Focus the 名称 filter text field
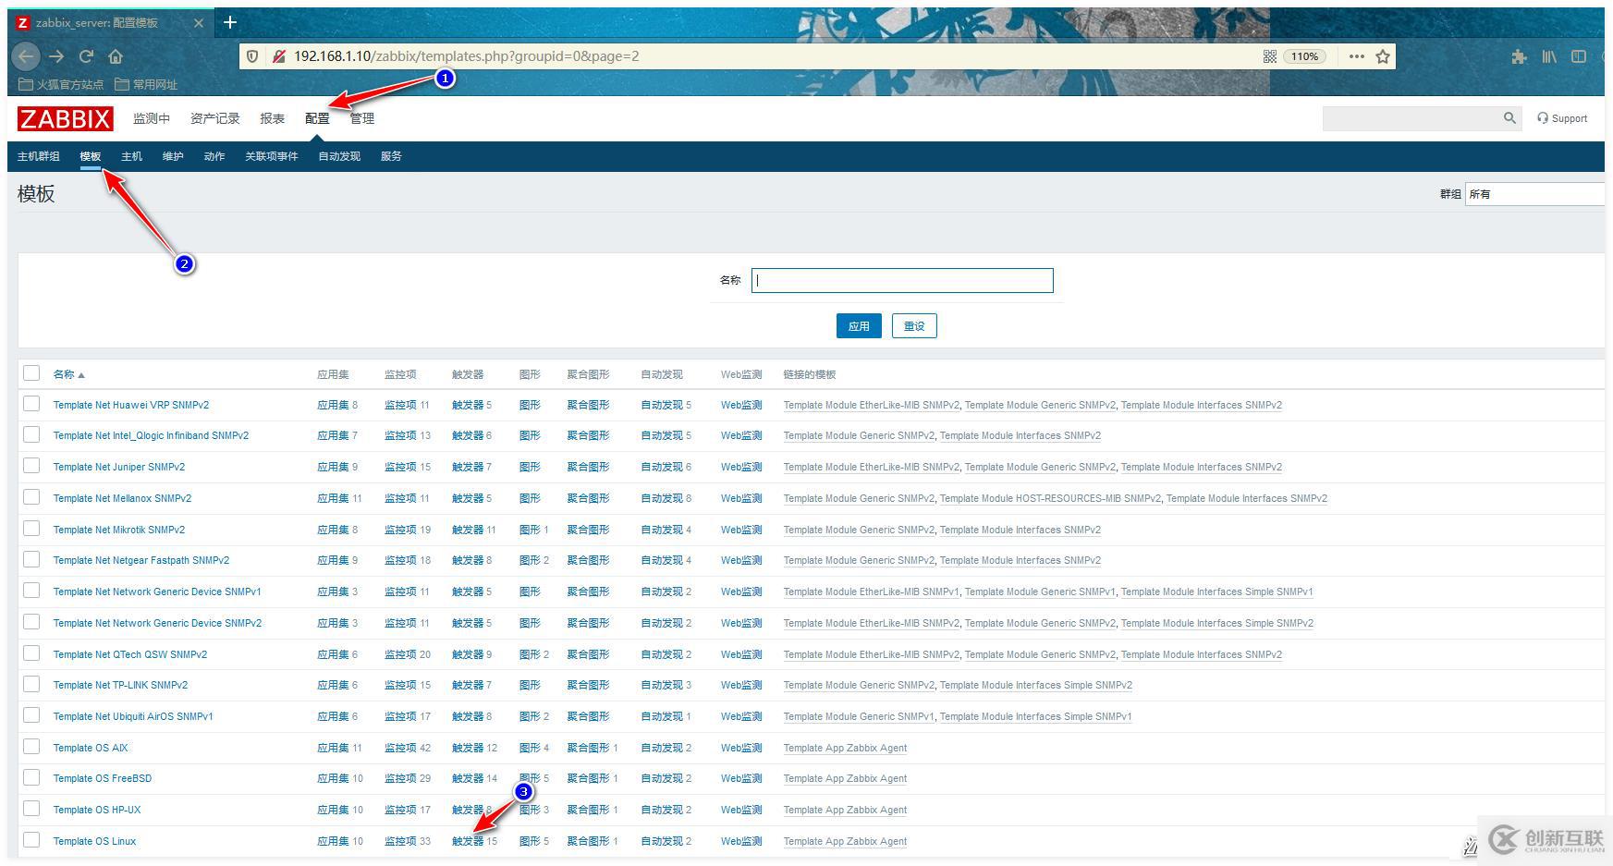This screenshot has width=1613, height=866. coord(902,280)
